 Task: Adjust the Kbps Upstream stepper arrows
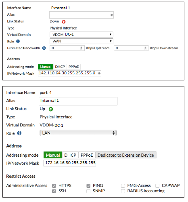coord(81,48)
